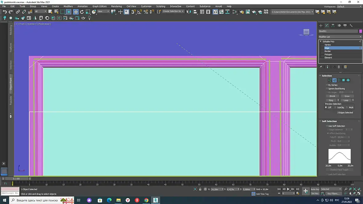Open the Rendering menu
The image size is (363, 204).
(x=117, y=6)
